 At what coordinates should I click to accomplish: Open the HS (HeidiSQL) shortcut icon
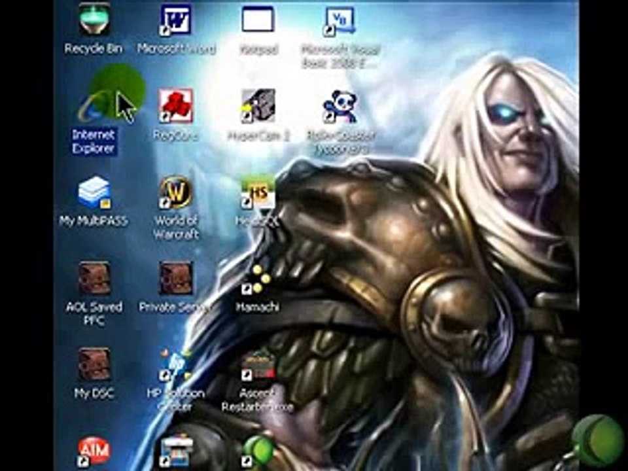(258, 192)
